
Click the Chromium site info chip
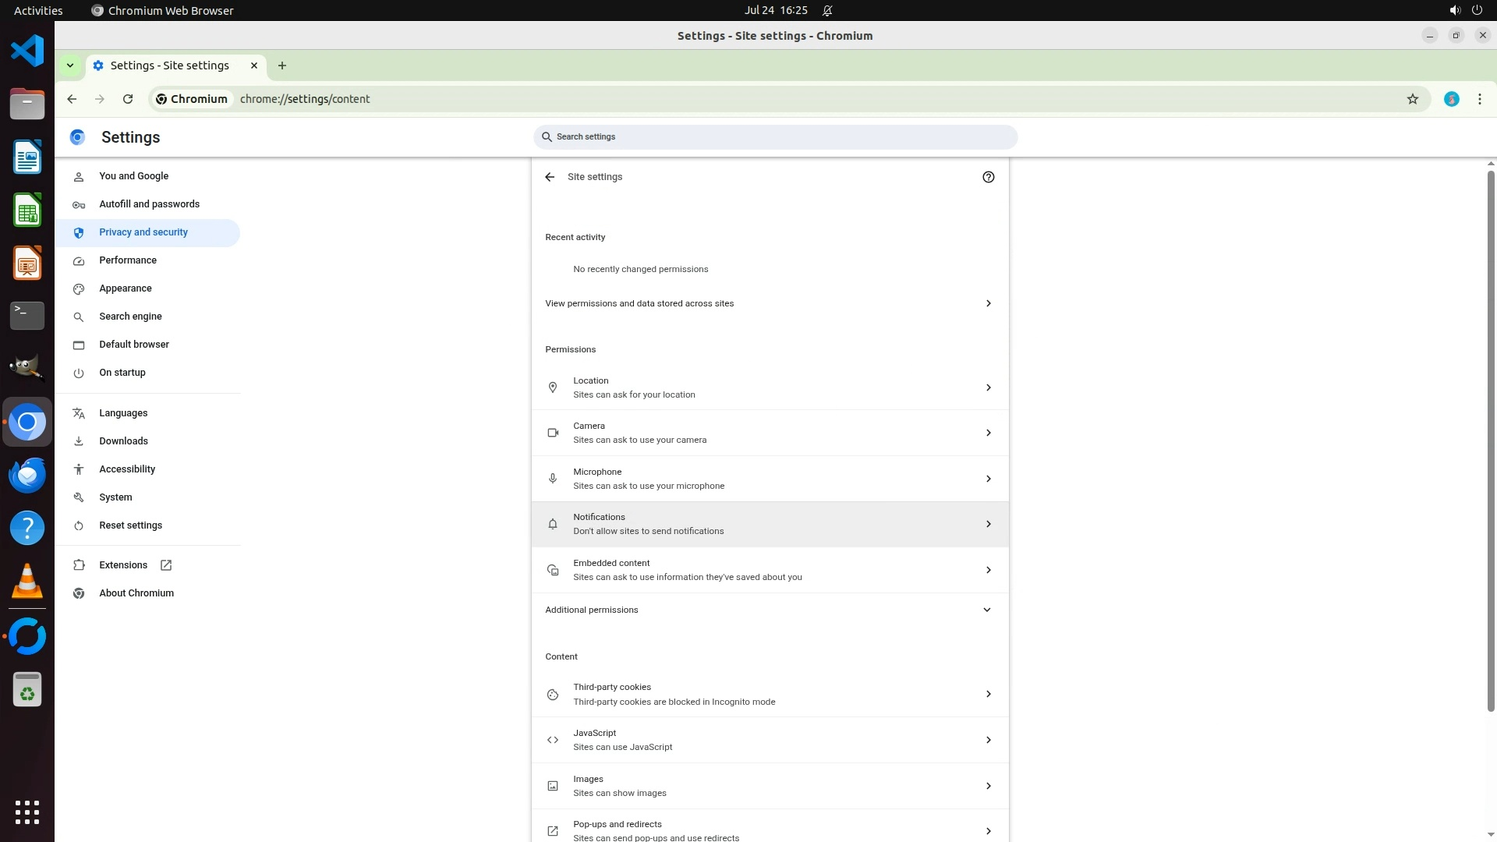pos(192,99)
